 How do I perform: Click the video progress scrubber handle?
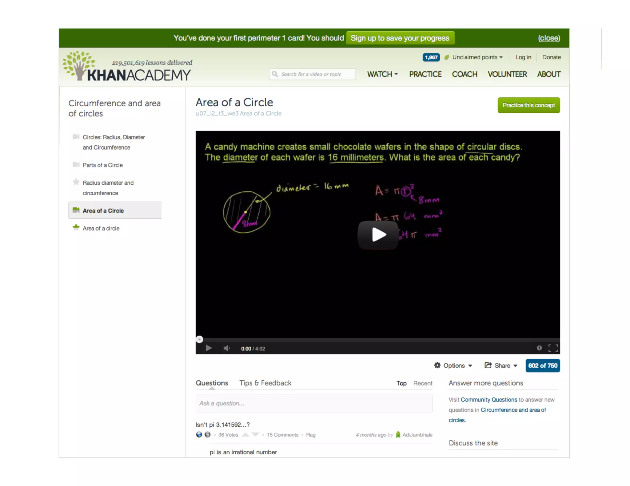[199, 339]
